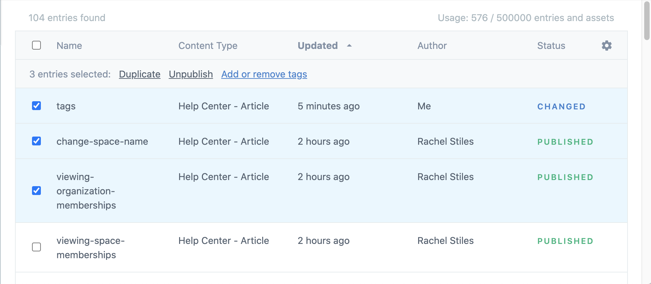Viewport: 651px width, 284px height.
Task: Open table column settings gear icon
Action: point(606,46)
